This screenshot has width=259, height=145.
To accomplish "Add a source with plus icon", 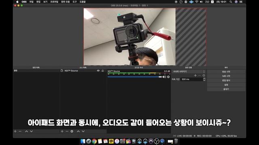I will 62,131.
